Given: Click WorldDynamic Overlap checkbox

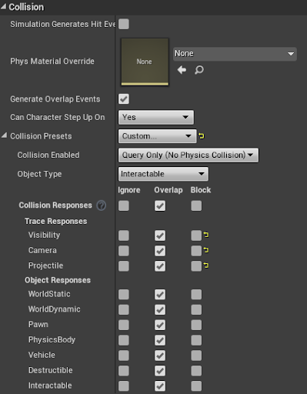Looking at the screenshot, I should 160,309.
